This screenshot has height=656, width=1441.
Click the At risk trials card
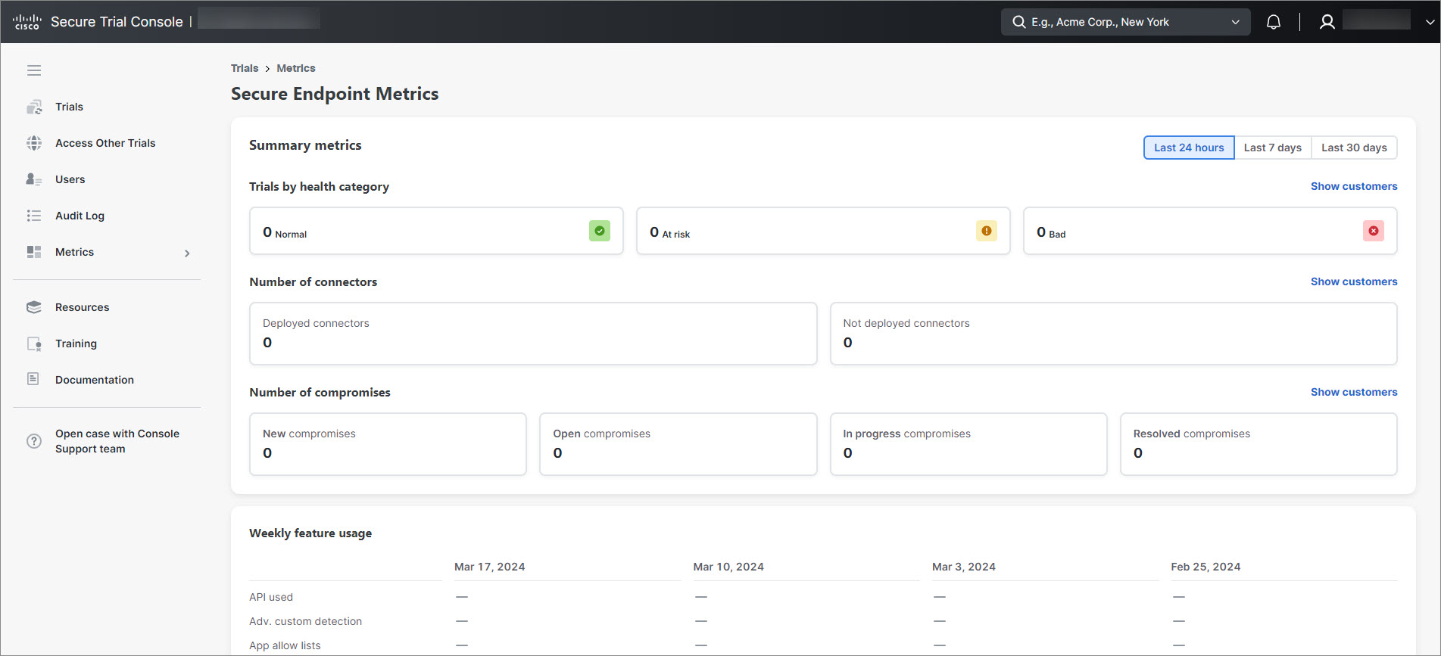[823, 231]
